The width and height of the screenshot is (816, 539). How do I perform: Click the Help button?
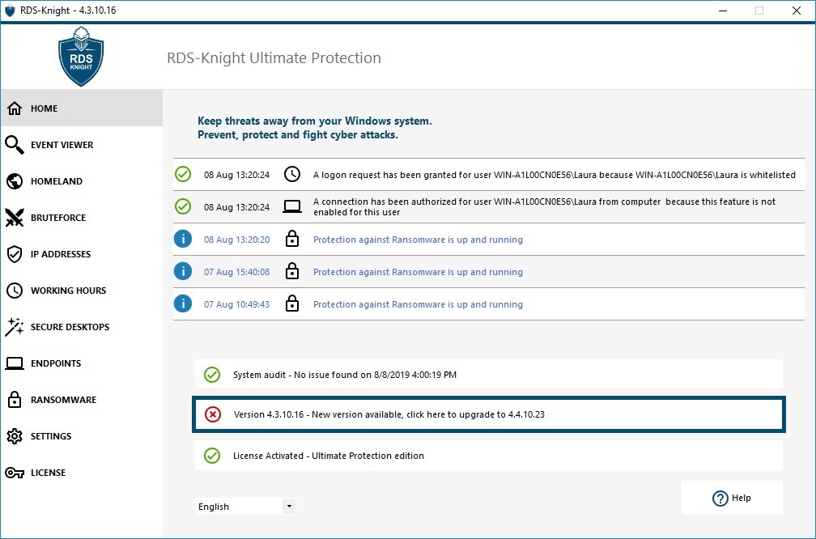pyautogui.click(x=732, y=498)
